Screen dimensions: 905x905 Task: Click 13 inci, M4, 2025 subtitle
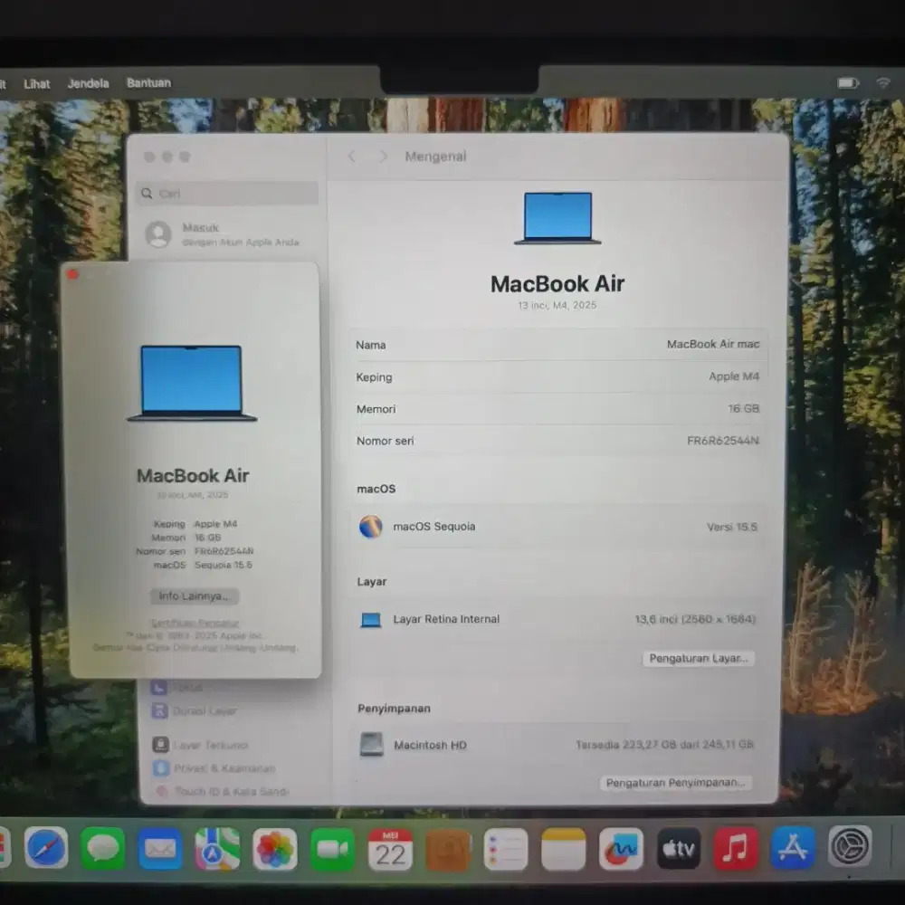tap(557, 305)
